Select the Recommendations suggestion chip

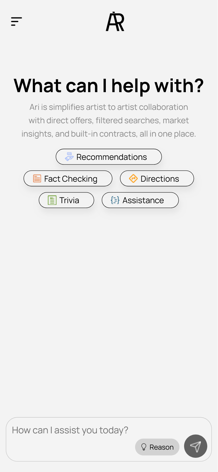[109, 157]
